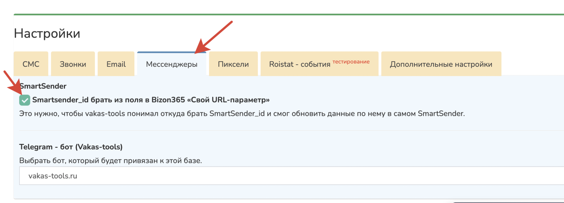The width and height of the screenshot is (564, 203).
Task: Open the СМС settings tab
Action: pyautogui.click(x=31, y=64)
